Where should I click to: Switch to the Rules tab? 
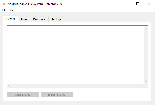point(24,19)
